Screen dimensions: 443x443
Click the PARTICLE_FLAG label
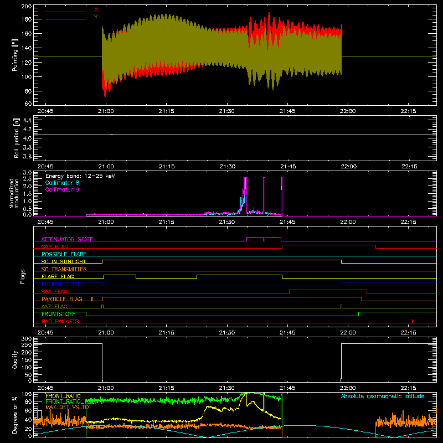click(62, 298)
